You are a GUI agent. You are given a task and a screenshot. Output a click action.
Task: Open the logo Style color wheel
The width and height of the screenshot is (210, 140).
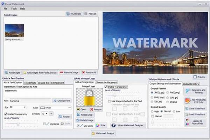98,125
